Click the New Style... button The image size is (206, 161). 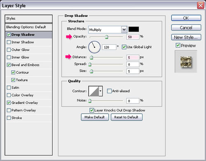[186, 37]
